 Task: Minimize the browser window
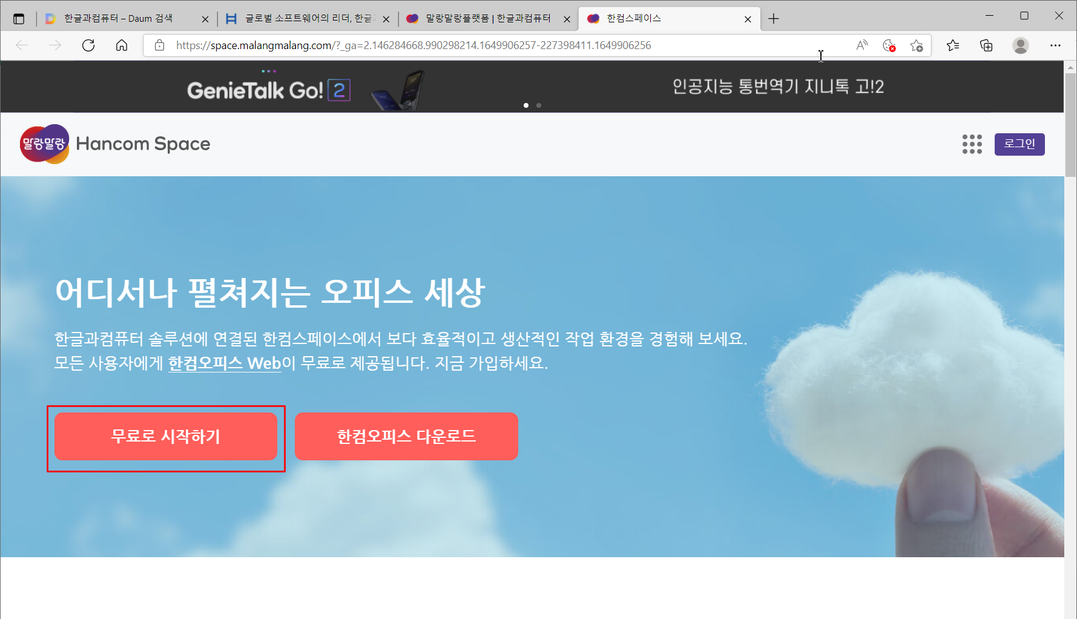point(990,16)
